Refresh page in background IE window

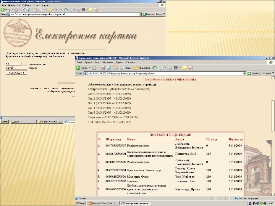(x=28, y=10)
